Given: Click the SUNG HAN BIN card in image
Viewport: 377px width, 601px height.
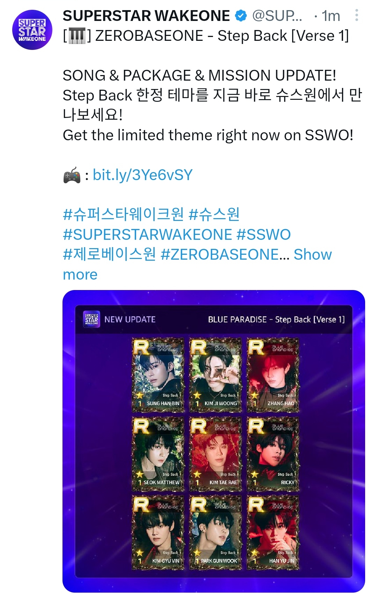Looking at the screenshot, I should click(158, 375).
